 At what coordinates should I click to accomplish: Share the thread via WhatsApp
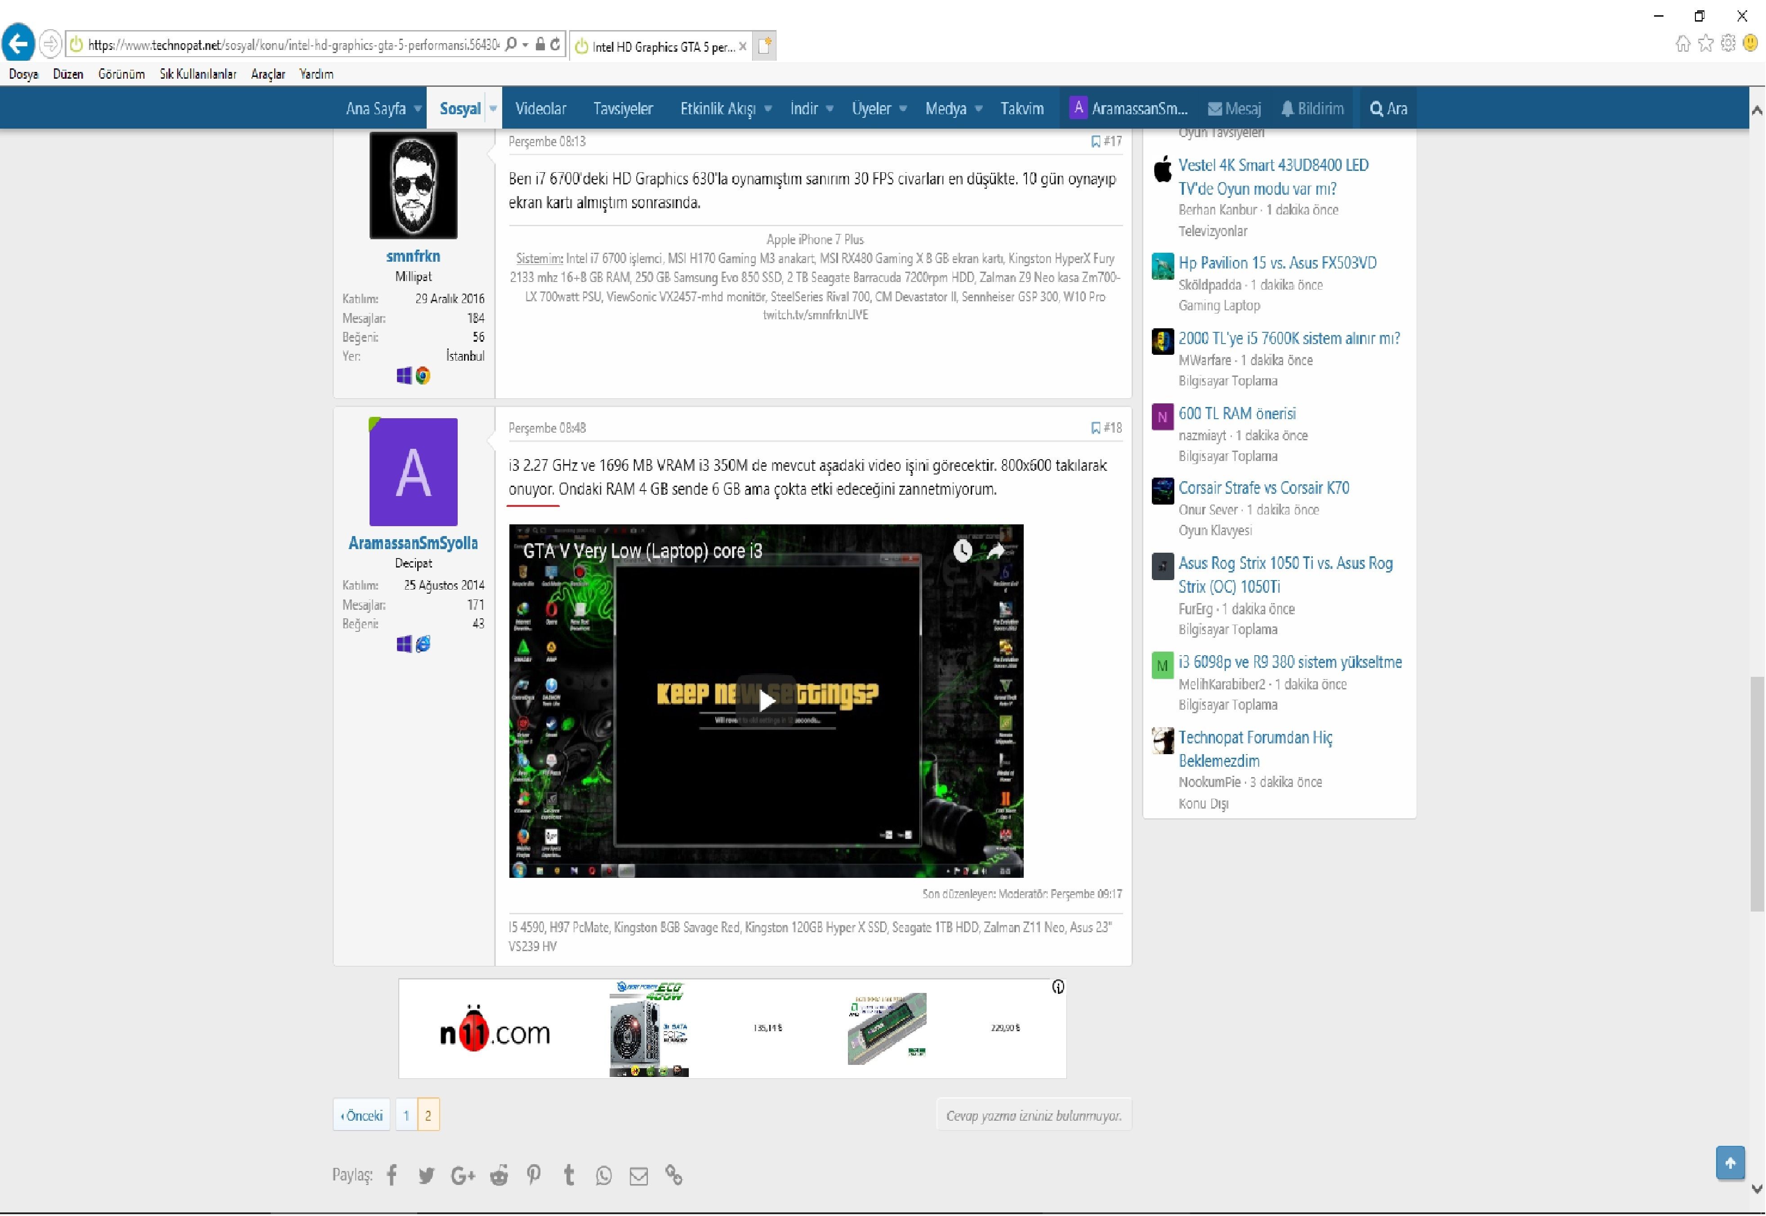tap(604, 1176)
